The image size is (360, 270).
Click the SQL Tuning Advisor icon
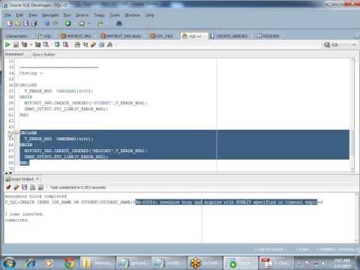[46, 45]
